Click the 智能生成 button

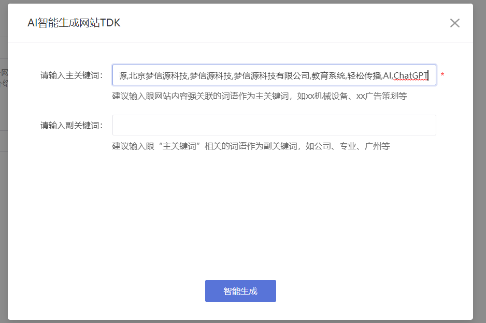tap(240, 291)
